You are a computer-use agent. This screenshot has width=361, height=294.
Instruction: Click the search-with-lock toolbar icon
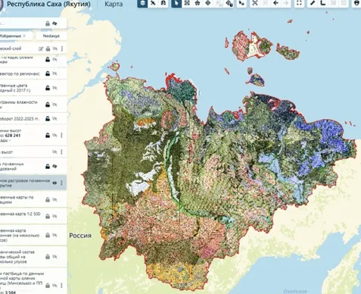[229, 3]
